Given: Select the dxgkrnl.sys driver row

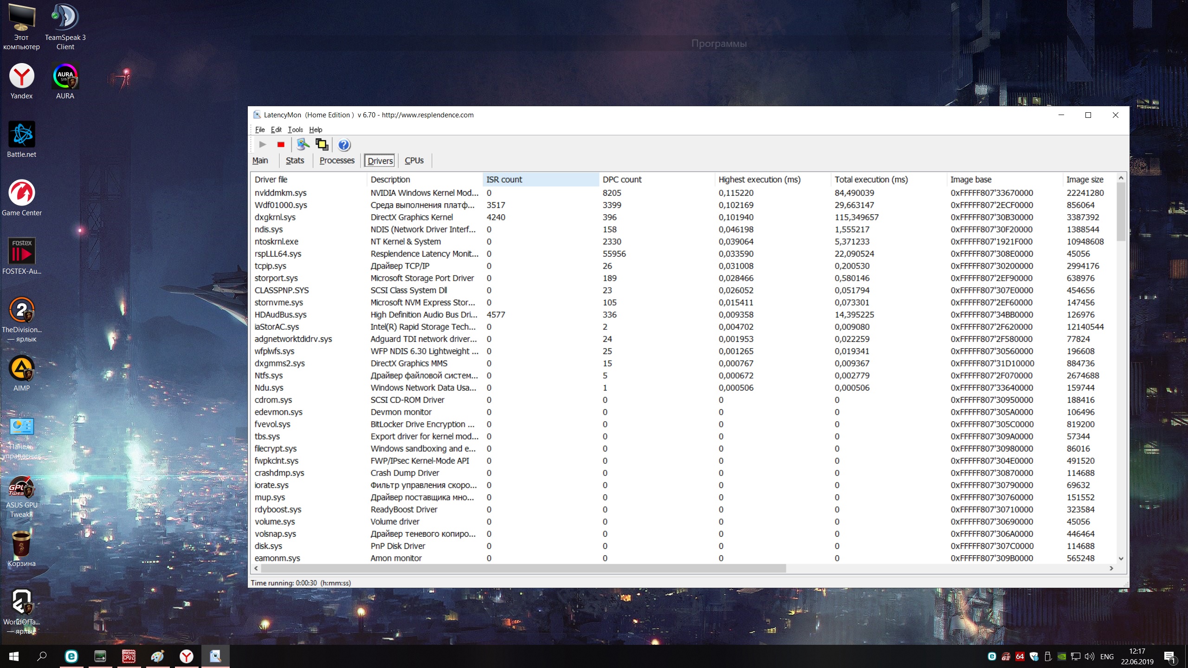Looking at the screenshot, I should point(275,217).
